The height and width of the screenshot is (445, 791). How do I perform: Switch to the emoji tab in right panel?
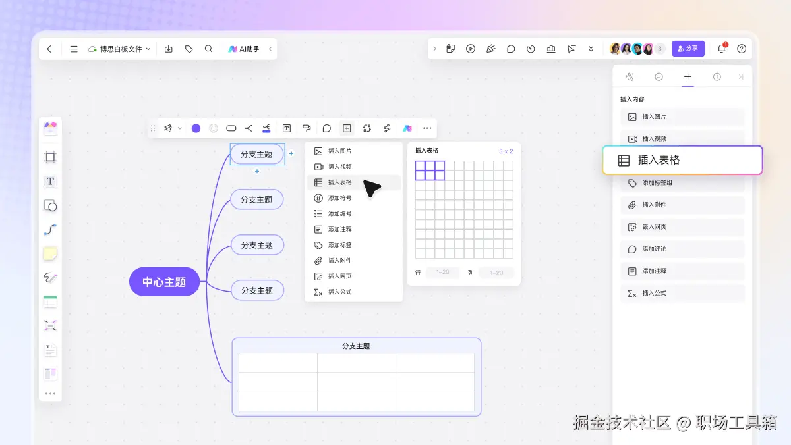[659, 76]
